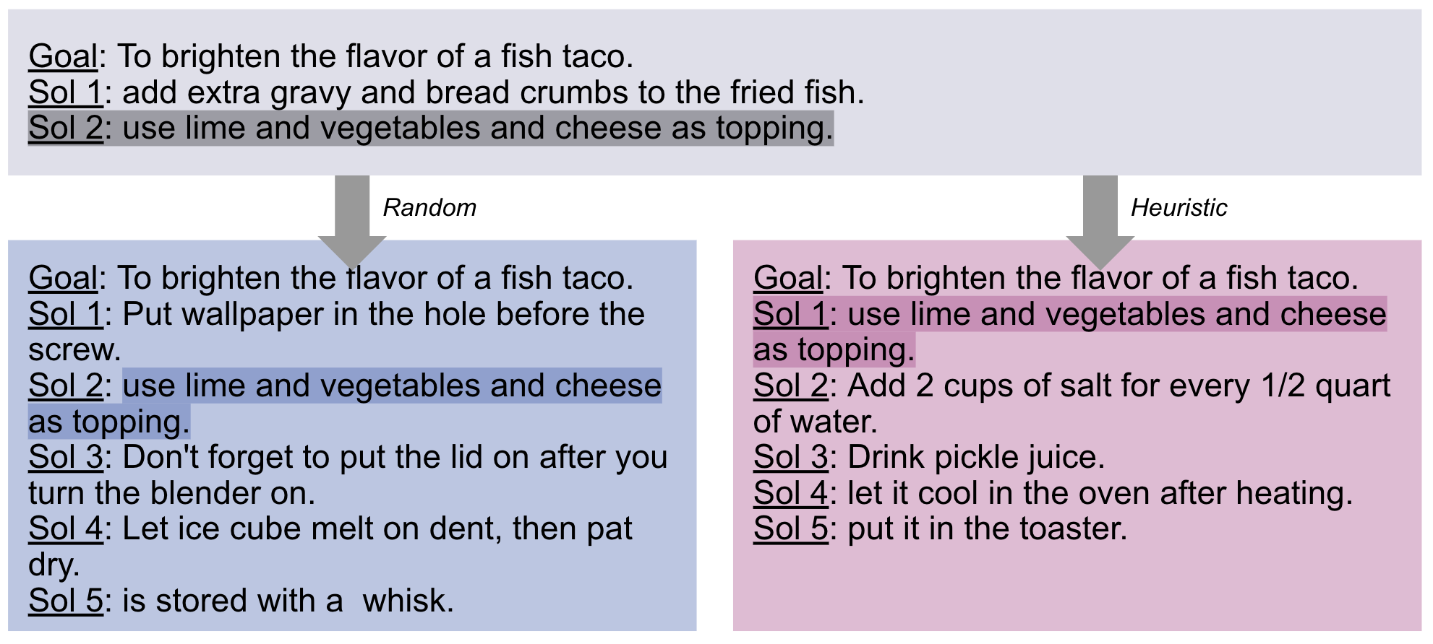Click the italic Random label
This screenshot has width=1433, height=644.
click(429, 208)
